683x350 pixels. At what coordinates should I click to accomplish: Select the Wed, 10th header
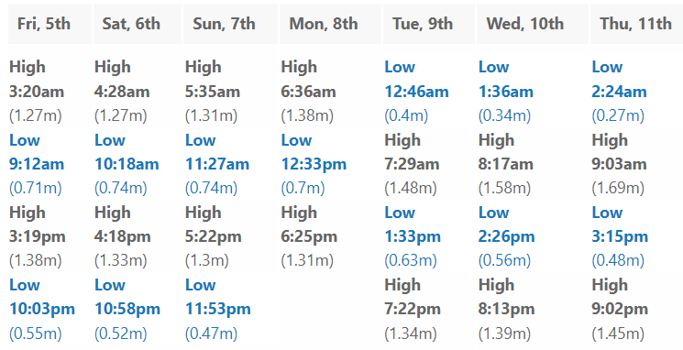point(525,24)
